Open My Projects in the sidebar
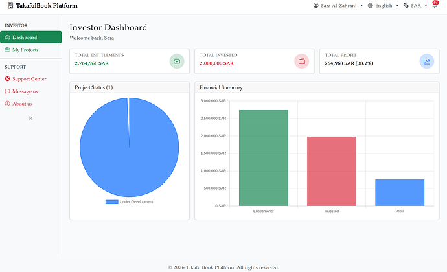 click(31, 50)
